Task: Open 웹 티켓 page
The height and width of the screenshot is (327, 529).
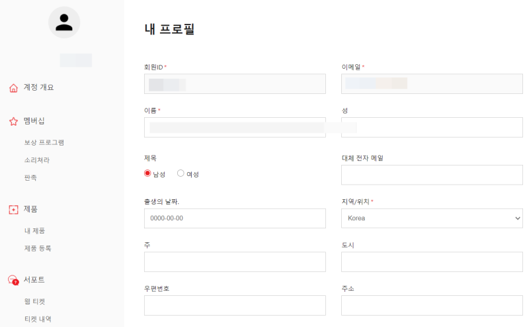Action: pos(34,301)
